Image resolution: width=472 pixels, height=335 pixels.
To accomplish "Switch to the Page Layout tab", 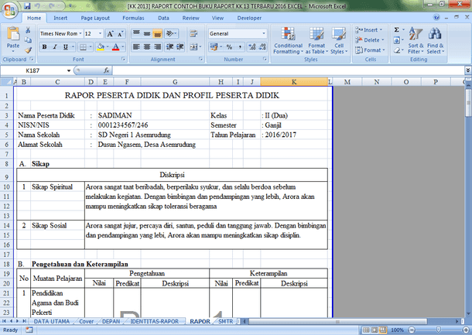I will [95, 18].
